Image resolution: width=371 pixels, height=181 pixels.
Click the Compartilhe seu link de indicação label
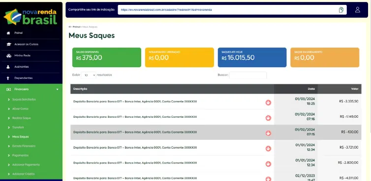click(x=92, y=10)
